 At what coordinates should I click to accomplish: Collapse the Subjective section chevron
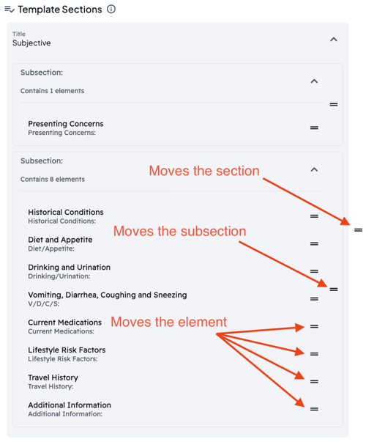[x=334, y=40]
